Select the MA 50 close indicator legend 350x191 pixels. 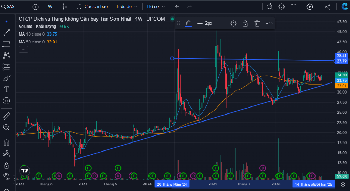coord(38,42)
